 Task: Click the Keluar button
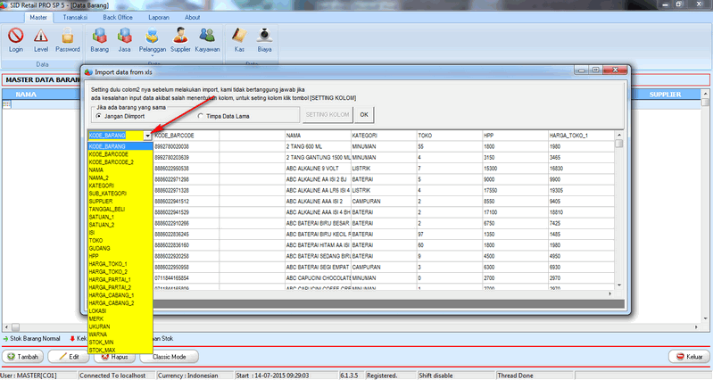point(686,357)
